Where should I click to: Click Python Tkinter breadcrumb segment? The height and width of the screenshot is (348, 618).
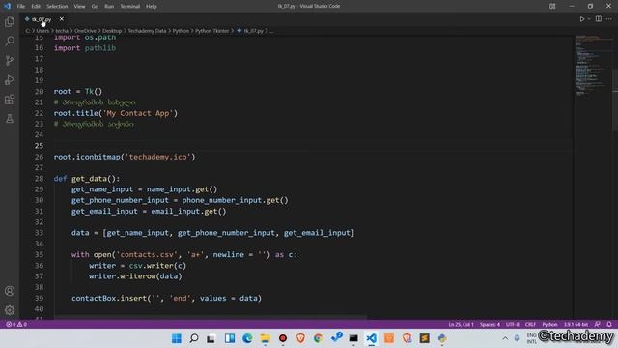pyautogui.click(x=212, y=31)
